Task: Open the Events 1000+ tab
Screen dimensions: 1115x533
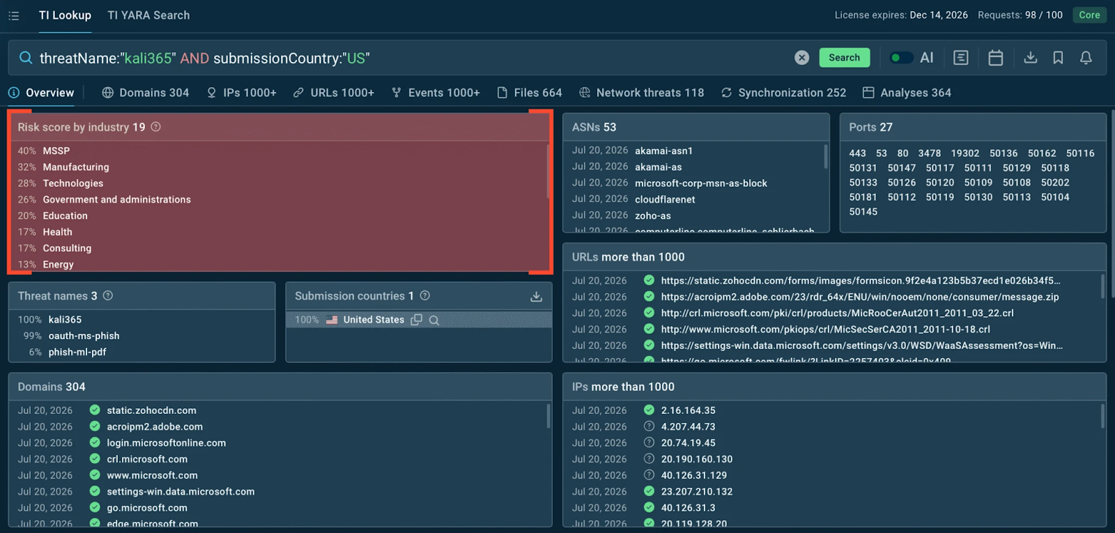Action: (x=436, y=93)
